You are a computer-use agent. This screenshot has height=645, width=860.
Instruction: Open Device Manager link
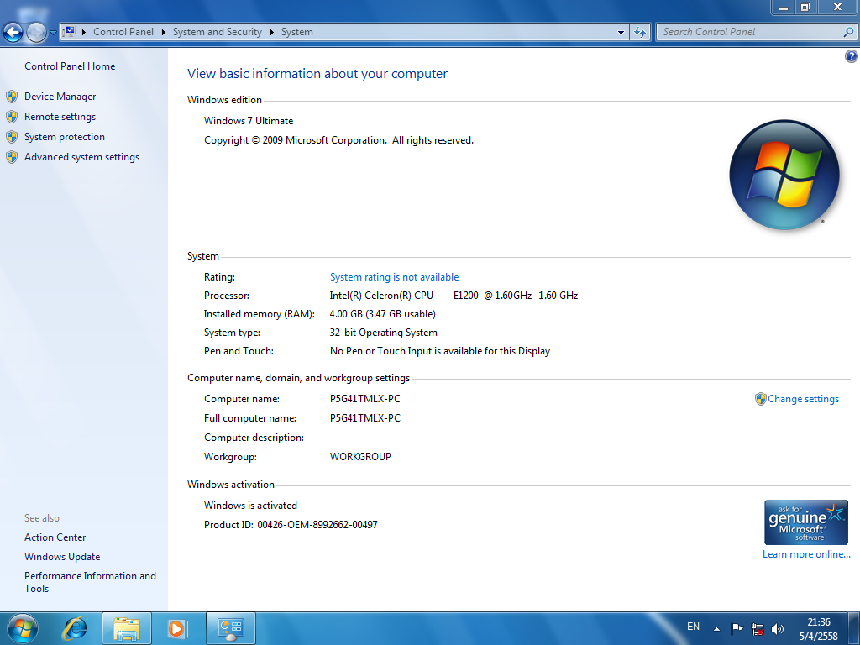(x=60, y=97)
